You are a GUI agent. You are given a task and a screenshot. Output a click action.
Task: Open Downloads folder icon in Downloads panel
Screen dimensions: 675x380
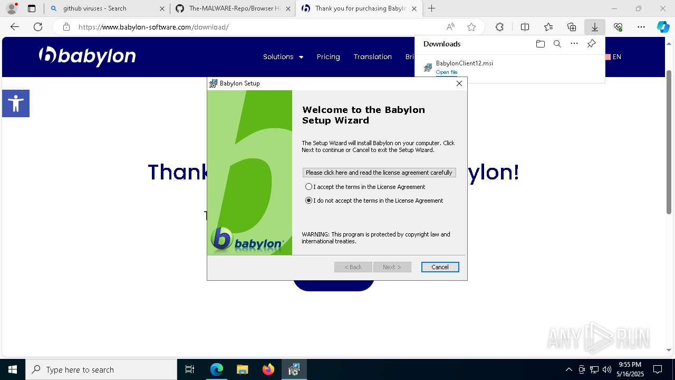click(x=540, y=44)
